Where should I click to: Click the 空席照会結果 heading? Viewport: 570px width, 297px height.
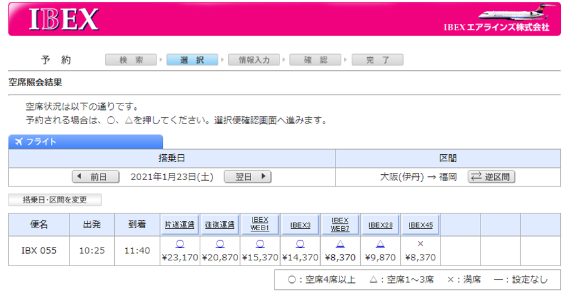point(35,82)
